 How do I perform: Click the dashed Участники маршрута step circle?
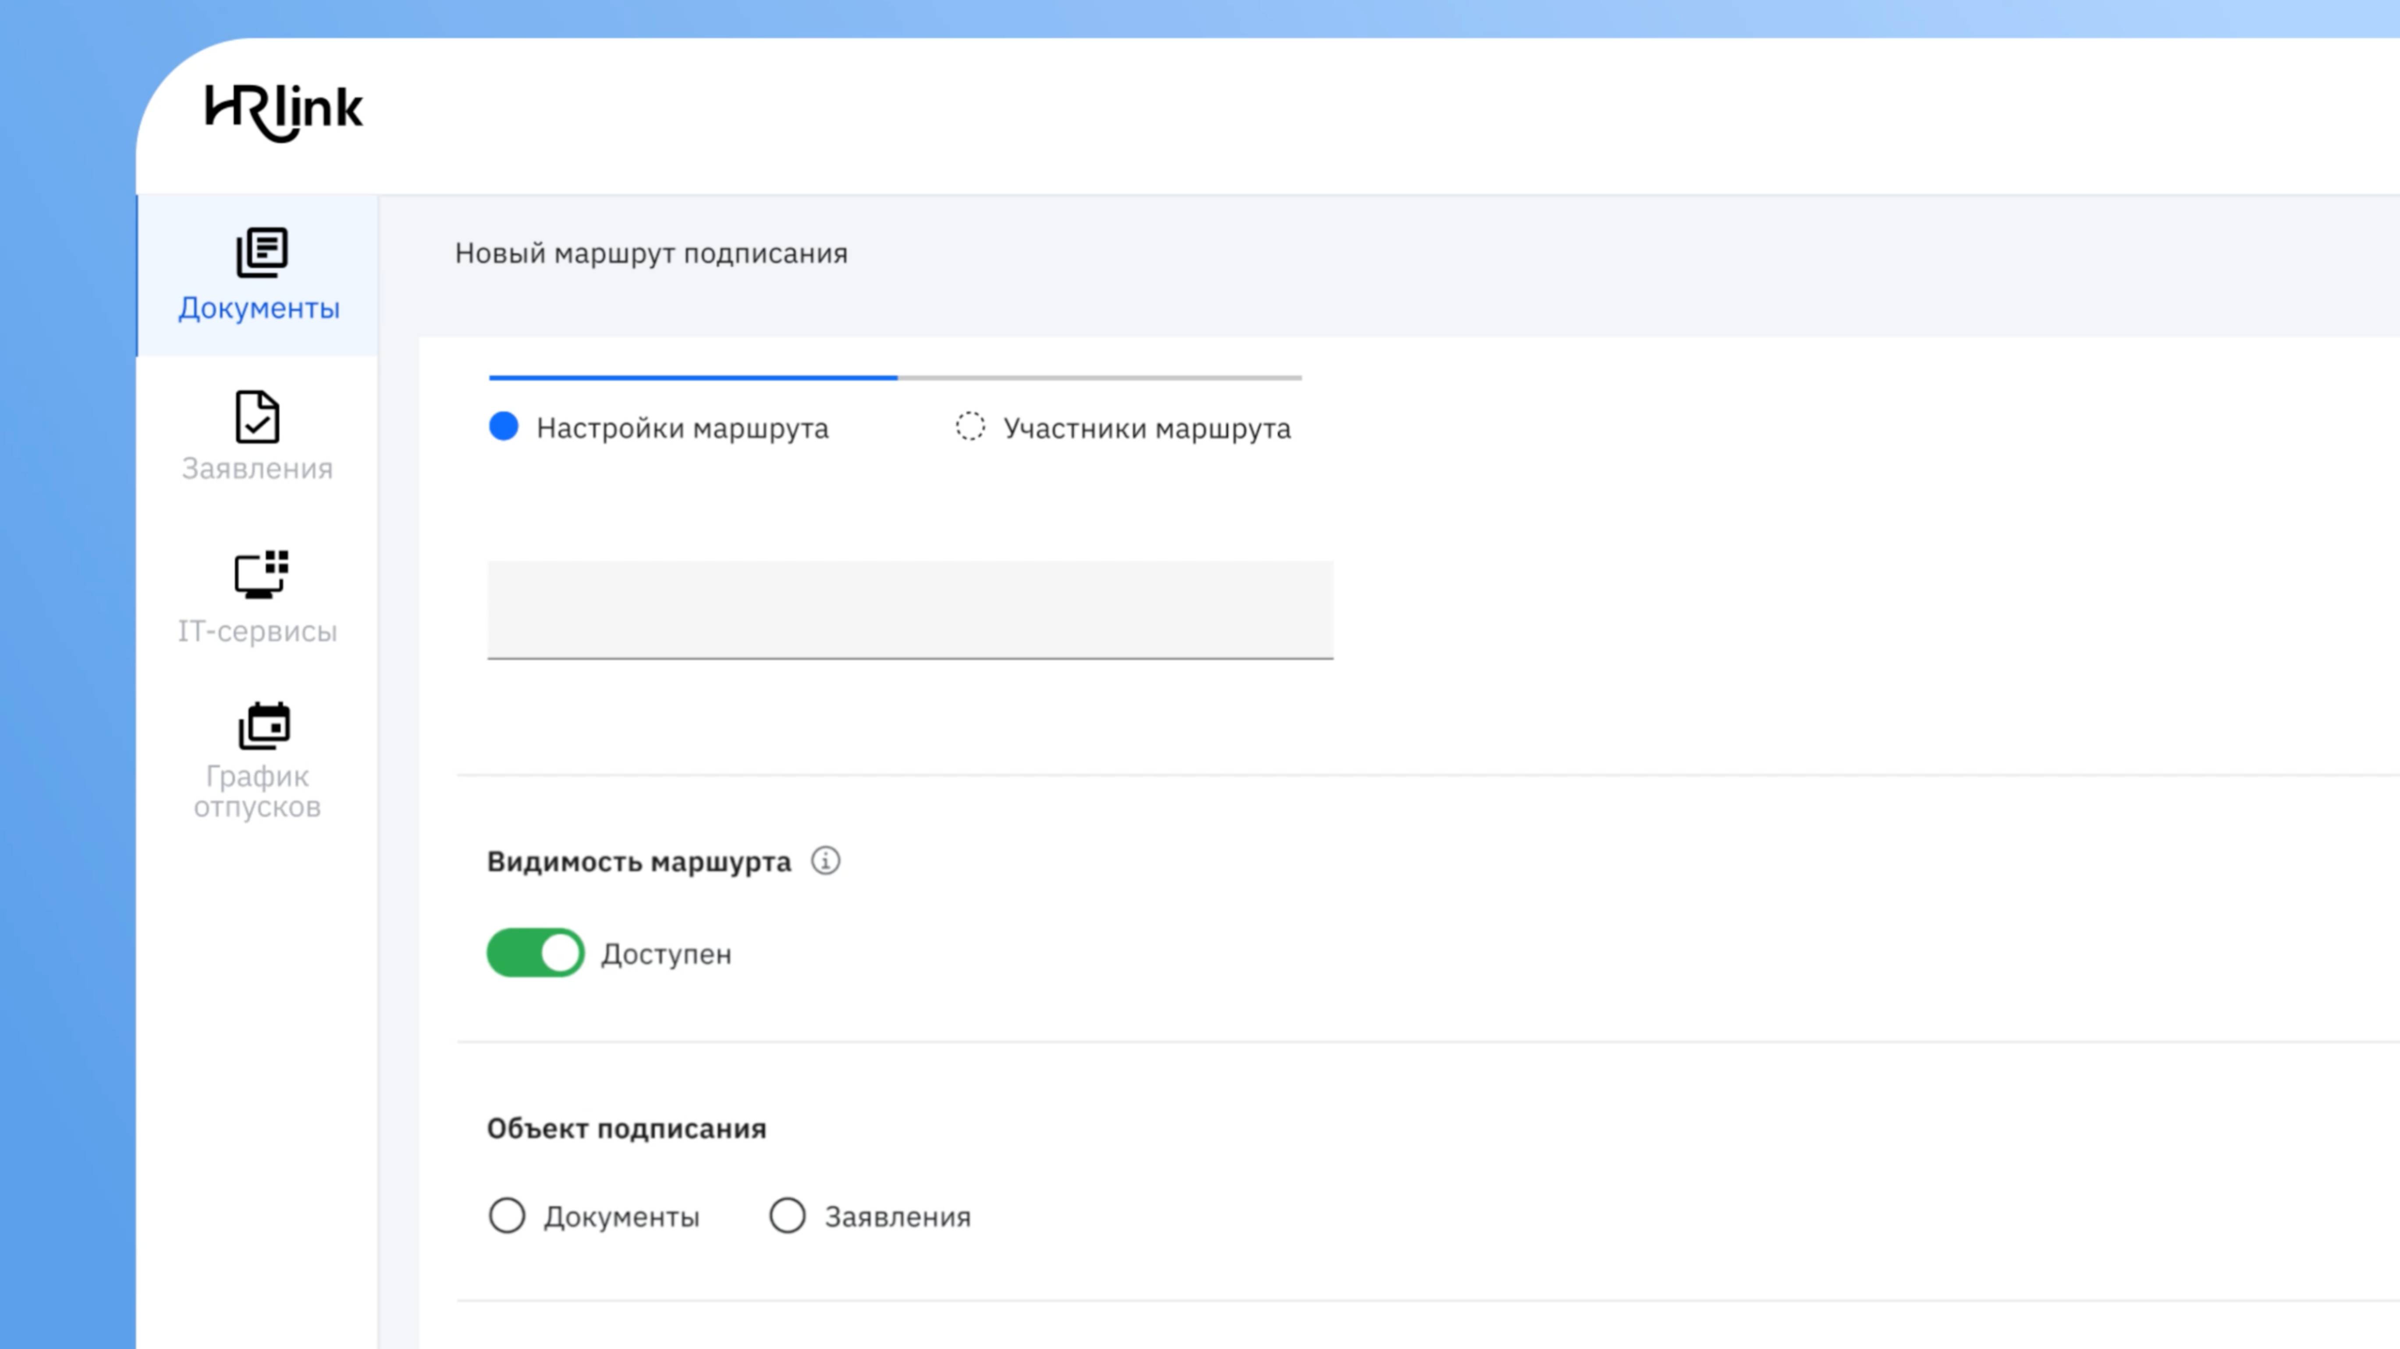click(970, 427)
